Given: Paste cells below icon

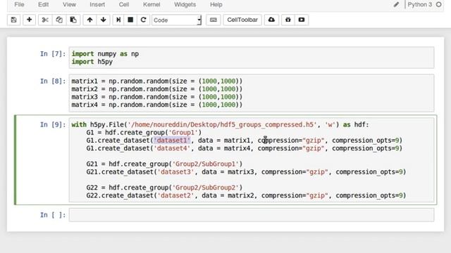Looking at the screenshot, I should coord(73,20).
